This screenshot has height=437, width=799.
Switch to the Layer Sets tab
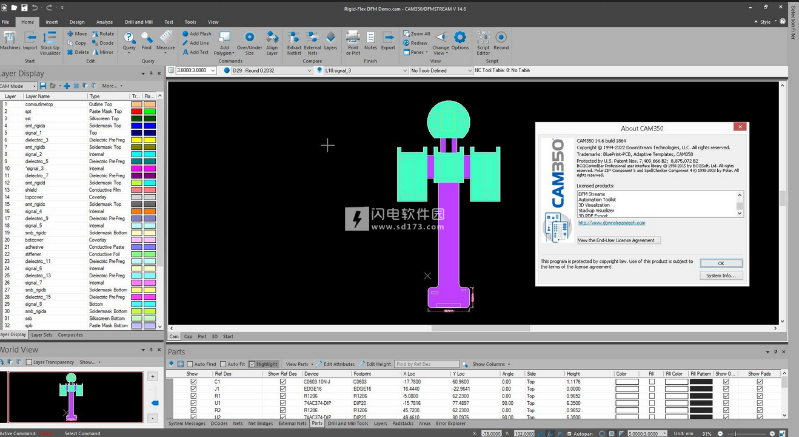click(42, 335)
